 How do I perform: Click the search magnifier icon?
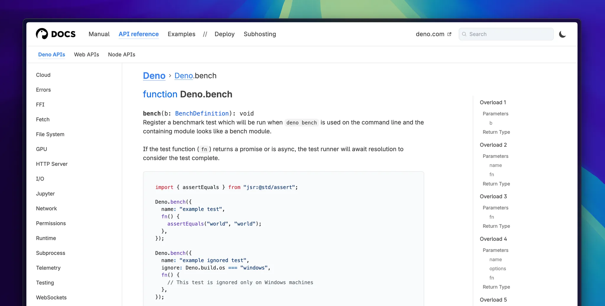coord(464,34)
